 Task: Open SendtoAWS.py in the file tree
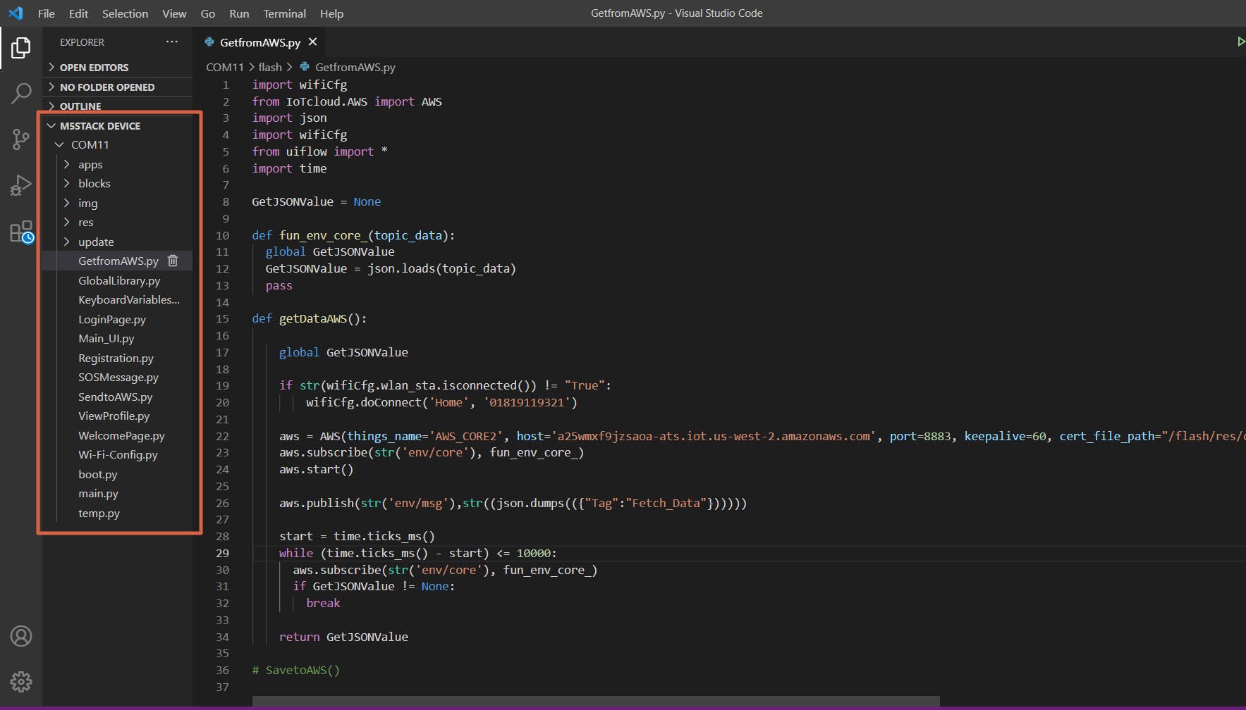(x=116, y=397)
